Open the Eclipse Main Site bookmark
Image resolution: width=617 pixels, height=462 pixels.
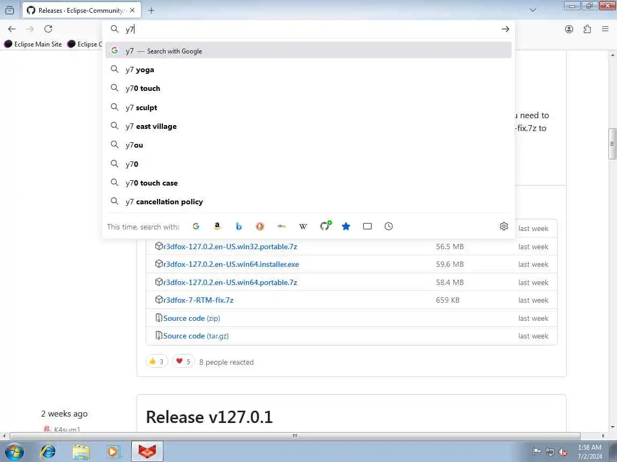(x=33, y=44)
